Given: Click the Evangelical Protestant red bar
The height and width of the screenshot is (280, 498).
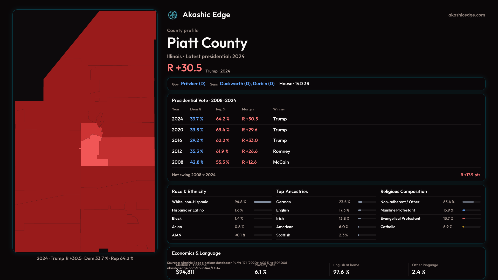Looking at the screenshot, I should click(x=464, y=219).
